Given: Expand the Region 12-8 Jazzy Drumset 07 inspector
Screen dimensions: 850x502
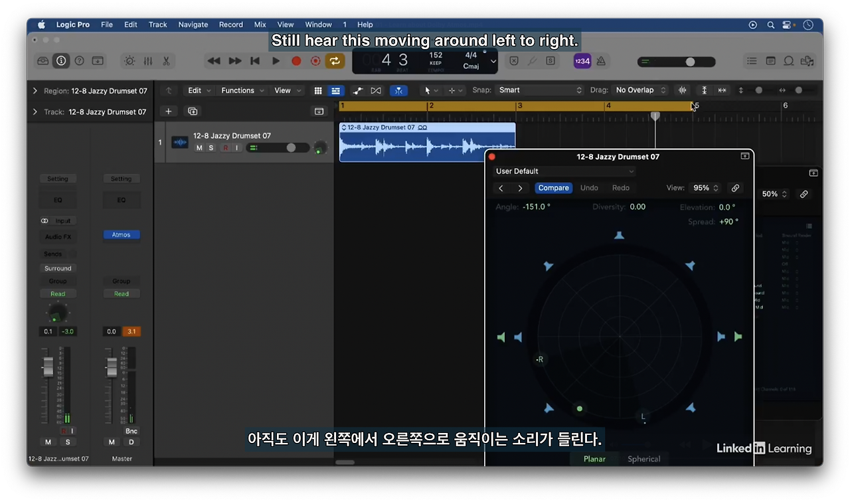Looking at the screenshot, I should tap(35, 91).
